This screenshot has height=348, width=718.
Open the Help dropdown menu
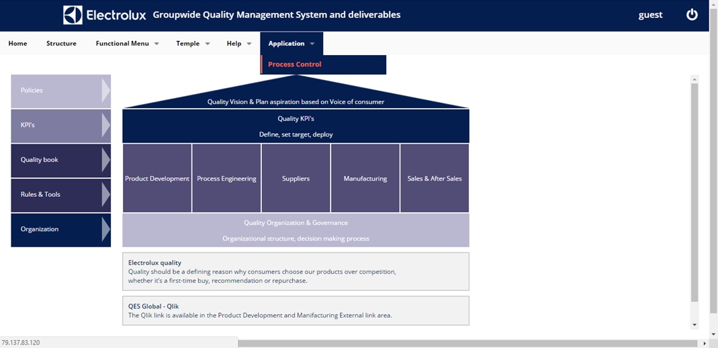click(238, 44)
